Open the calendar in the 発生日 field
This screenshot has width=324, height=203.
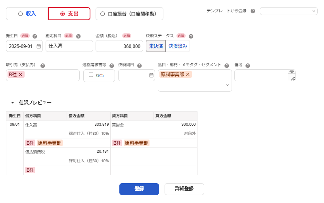pos(38,46)
